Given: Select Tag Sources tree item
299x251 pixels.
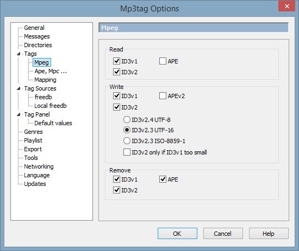Looking at the screenshot, I should (40, 88).
